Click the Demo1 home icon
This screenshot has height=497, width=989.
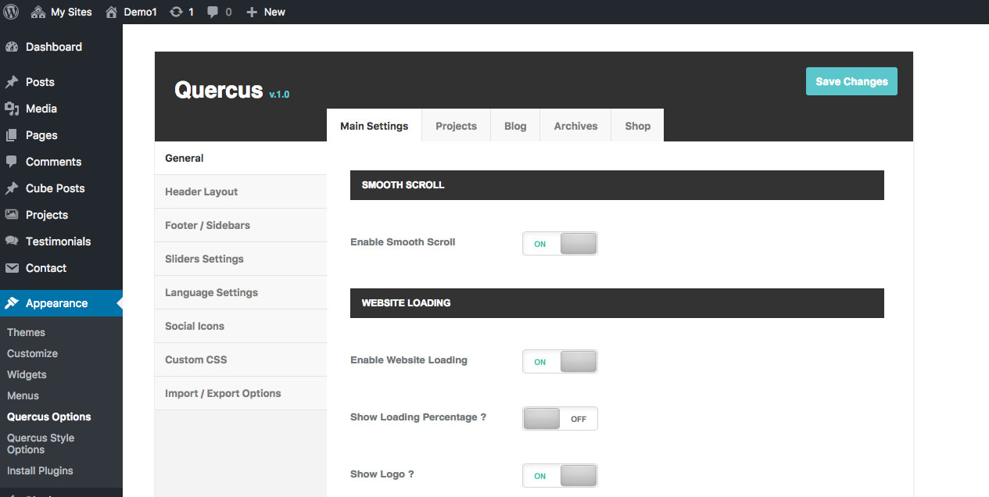pos(112,12)
